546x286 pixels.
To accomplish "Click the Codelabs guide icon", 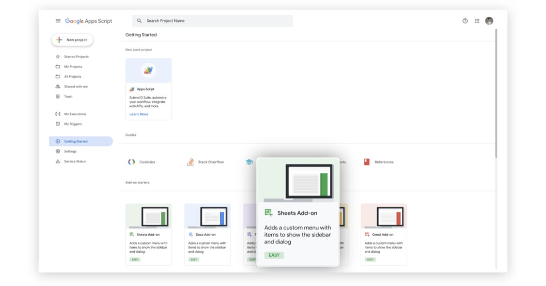I will (x=131, y=162).
